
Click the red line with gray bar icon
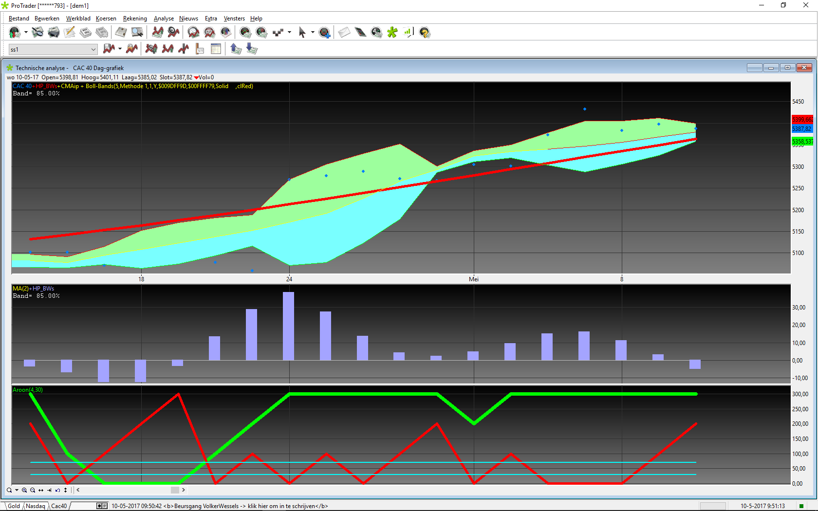click(184, 49)
